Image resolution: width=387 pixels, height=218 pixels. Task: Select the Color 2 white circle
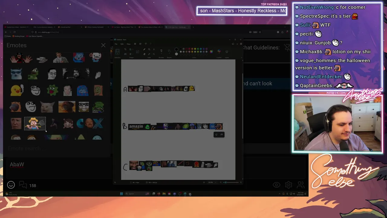176,54
